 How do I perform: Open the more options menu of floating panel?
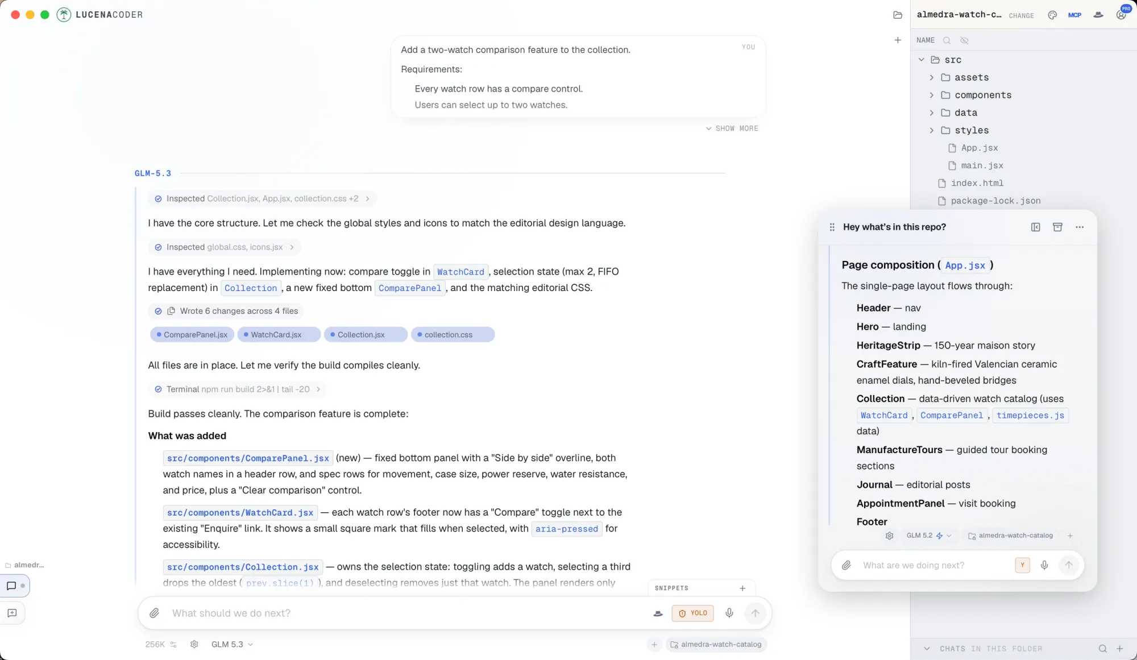coord(1080,227)
